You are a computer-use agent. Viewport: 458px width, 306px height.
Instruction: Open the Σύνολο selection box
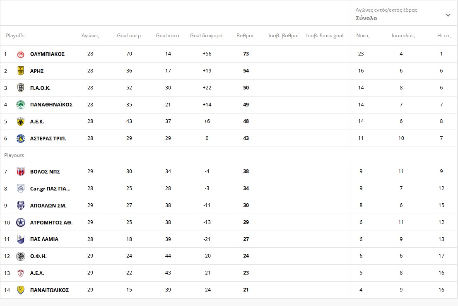(x=404, y=14)
